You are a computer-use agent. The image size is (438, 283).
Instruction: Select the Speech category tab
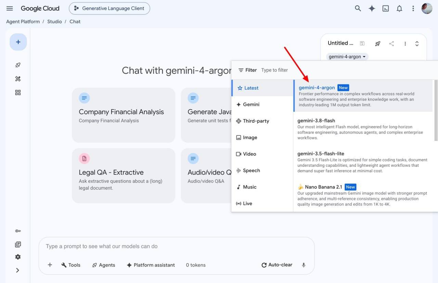(262, 171)
